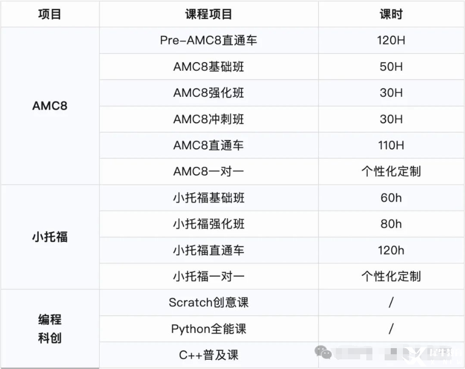The image size is (465, 369).
Task: Click the '120H' hours cell
Action: pyautogui.click(x=391, y=40)
